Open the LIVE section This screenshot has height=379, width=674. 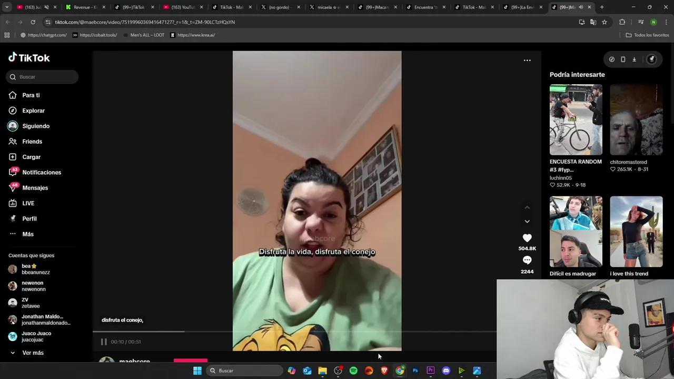point(28,203)
